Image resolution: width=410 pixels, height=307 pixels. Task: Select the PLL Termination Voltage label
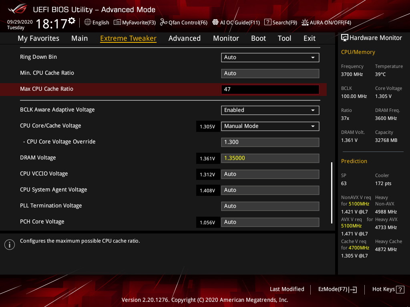(x=51, y=205)
